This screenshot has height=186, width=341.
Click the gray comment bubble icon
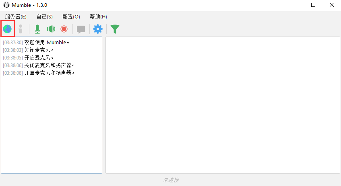(x=81, y=29)
